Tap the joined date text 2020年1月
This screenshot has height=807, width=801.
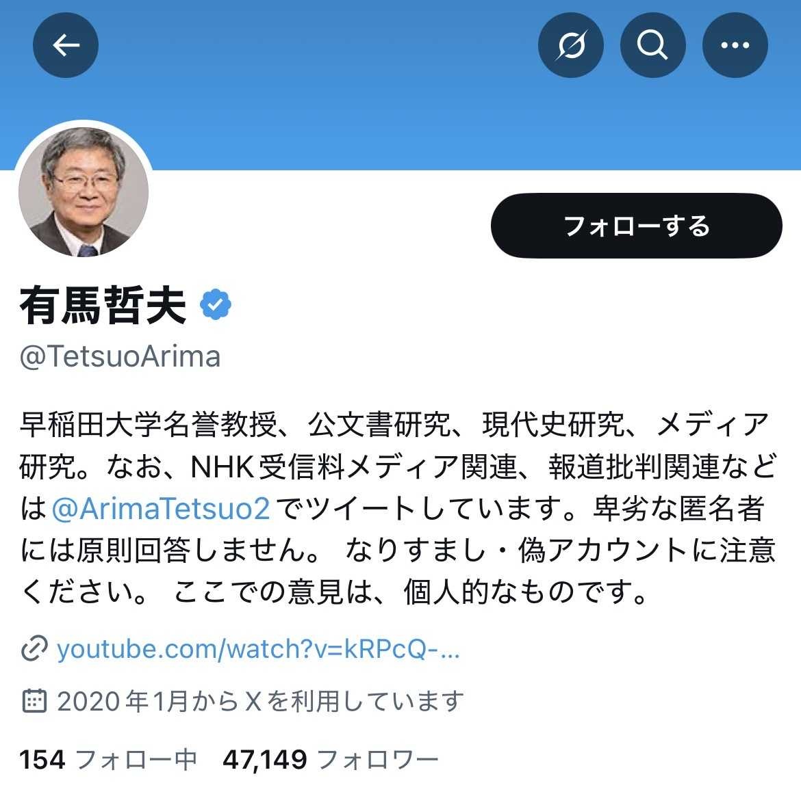point(123,701)
